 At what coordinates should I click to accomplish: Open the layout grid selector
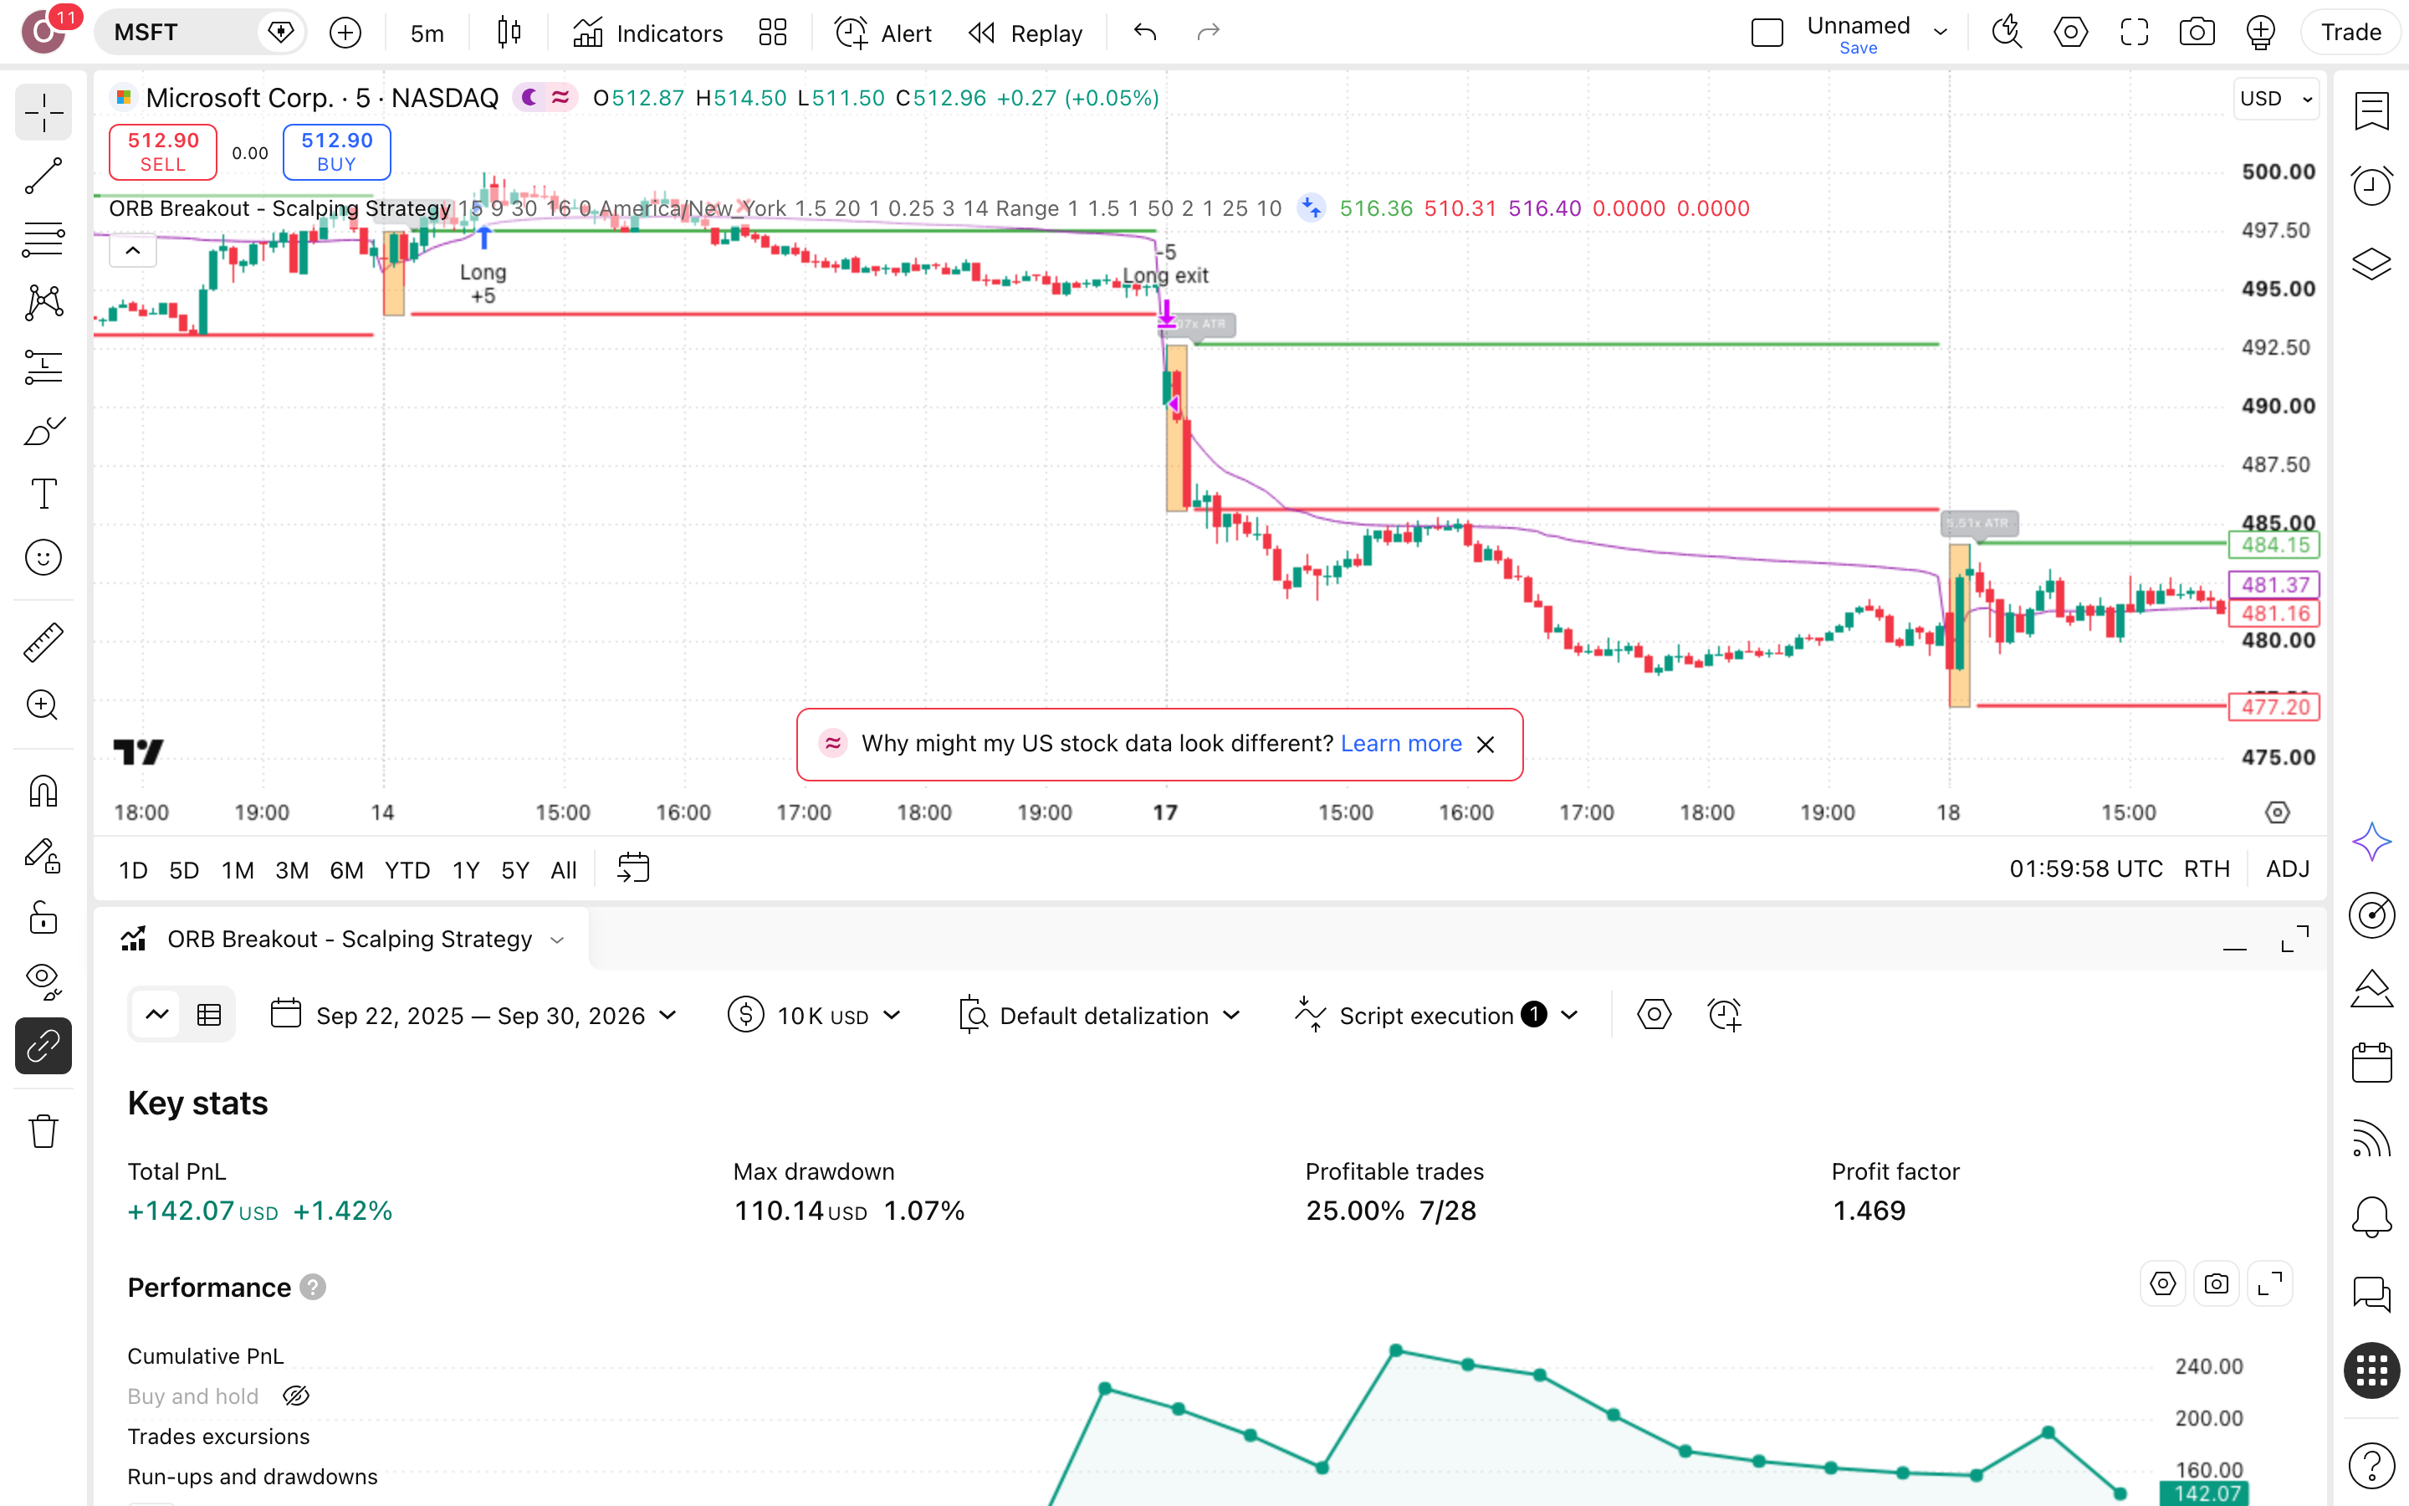tap(773, 33)
